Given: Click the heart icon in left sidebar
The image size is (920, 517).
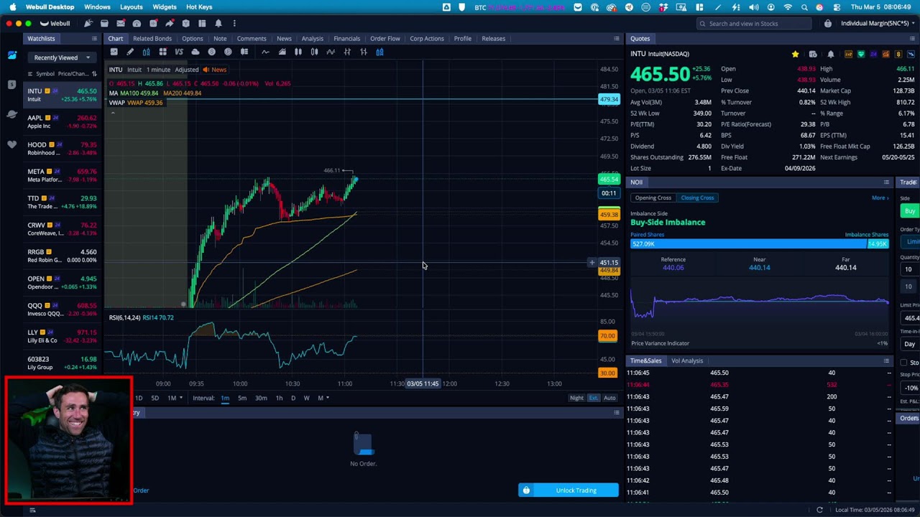Looking at the screenshot, I should (12, 144).
